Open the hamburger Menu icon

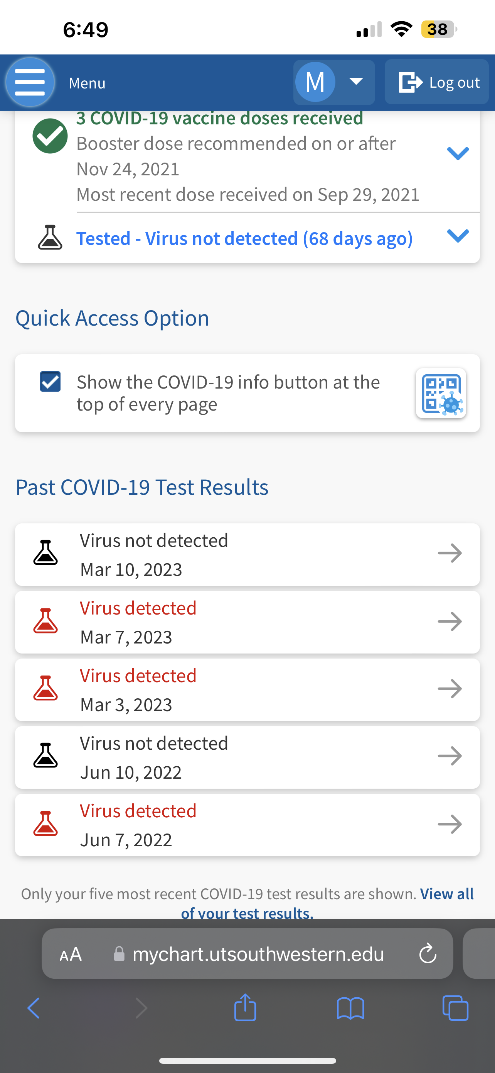[30, 82]
